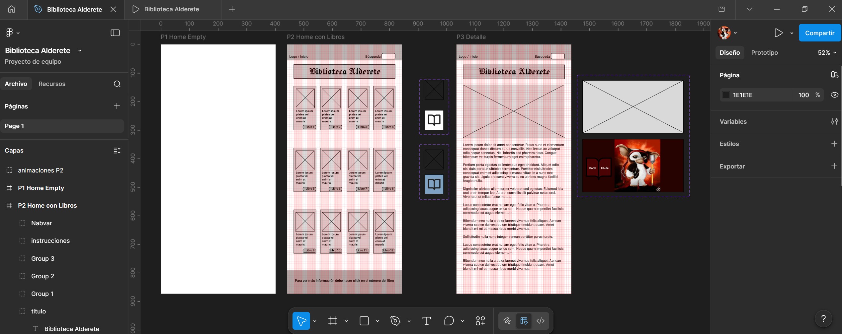This screenshot has height=334, width=842.
Task: Select the Pen tool
Action: point(395,321)
